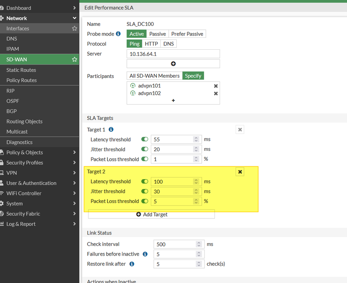The width and height of the screenshot is (347, 283).
Task: Collapse the Network menu section
Action: (74, 18)
